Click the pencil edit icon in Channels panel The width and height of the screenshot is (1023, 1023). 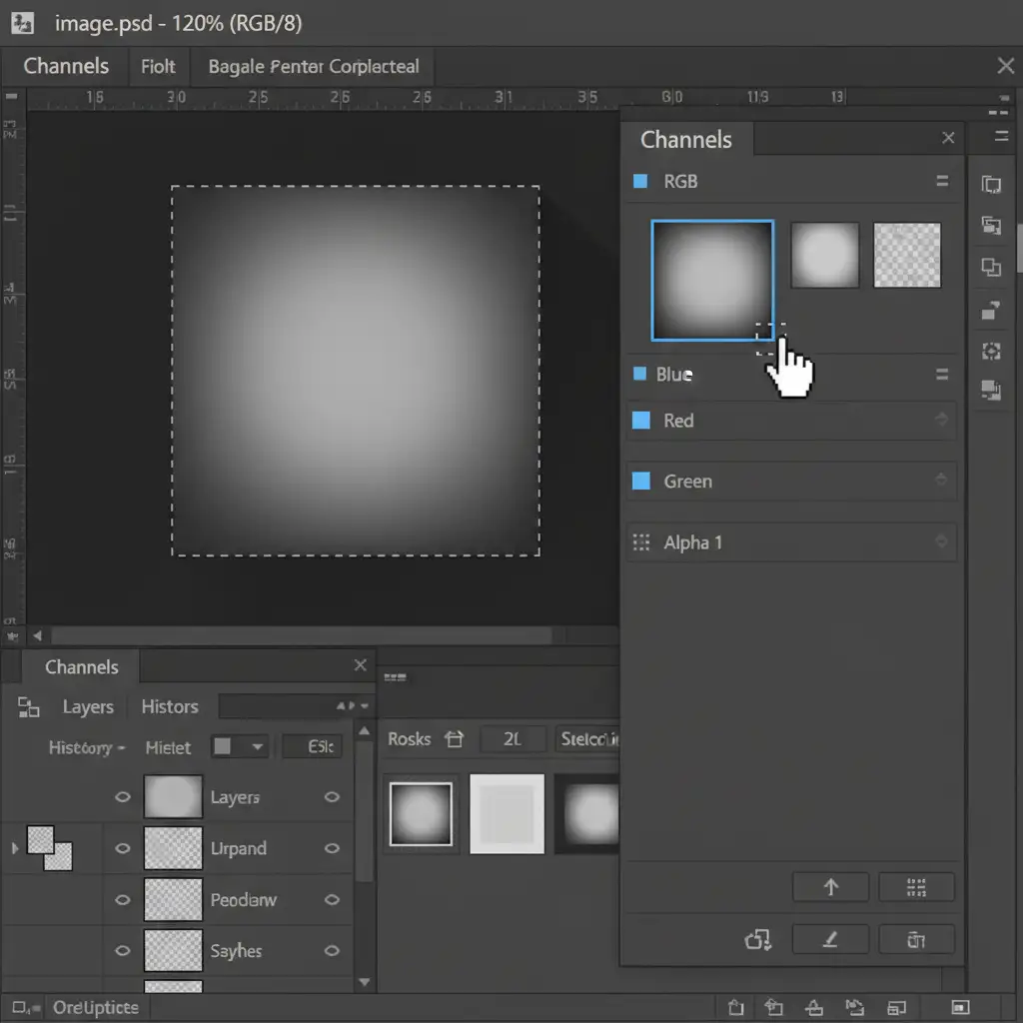click(x=830, y=939)
